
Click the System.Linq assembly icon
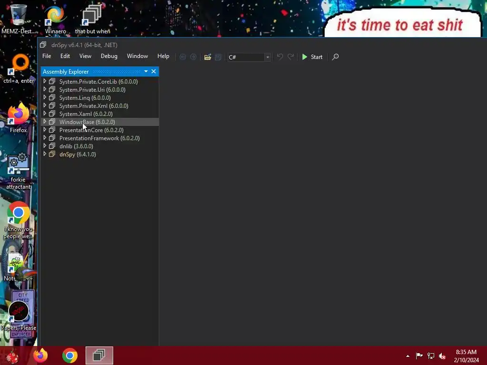pos(52,97)
